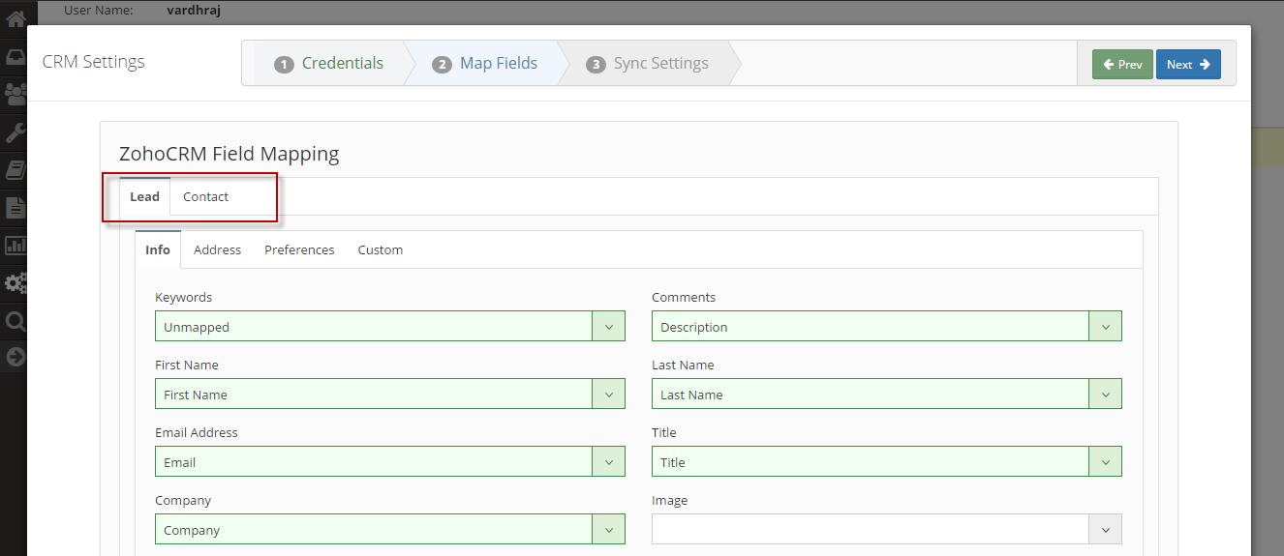Image resolution: width=1284 pixels, height=556 pixels.
Task: Open the empty Image mapping dropdown
Action: click(x=887, y=530)
